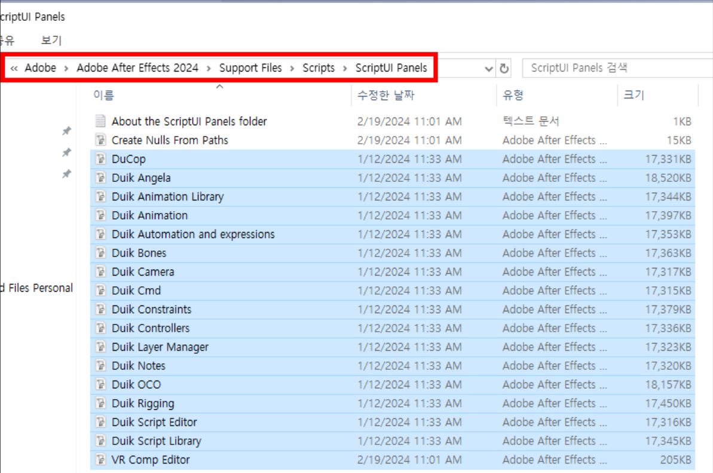Click the Duik Constraints file icon

[x=100, y=309]
